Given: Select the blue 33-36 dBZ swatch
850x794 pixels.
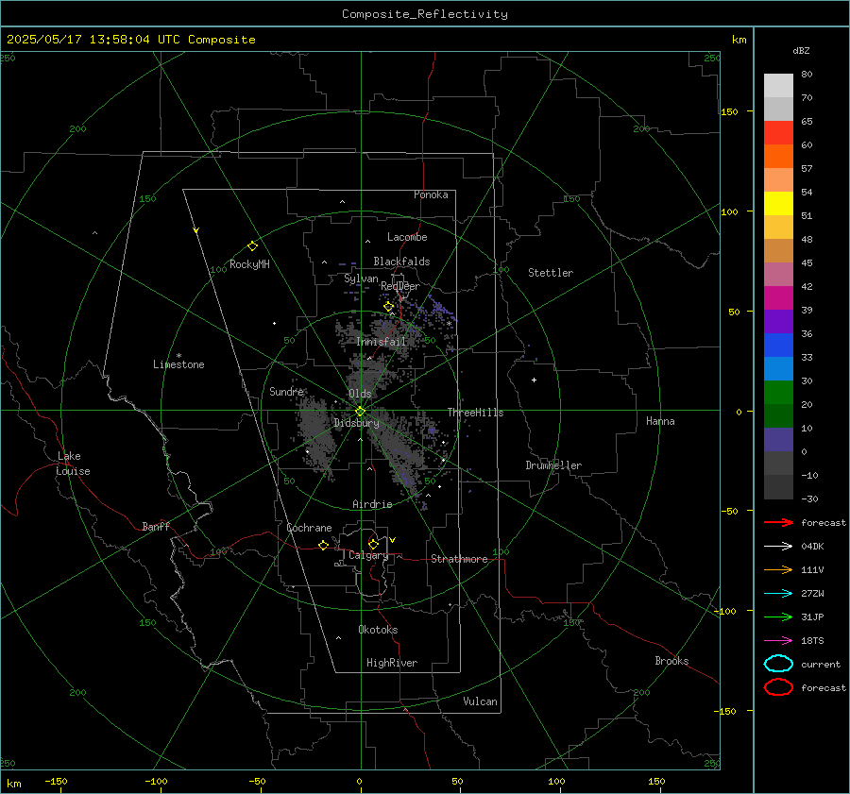Looking at the screenshot, I should [778, 345].
